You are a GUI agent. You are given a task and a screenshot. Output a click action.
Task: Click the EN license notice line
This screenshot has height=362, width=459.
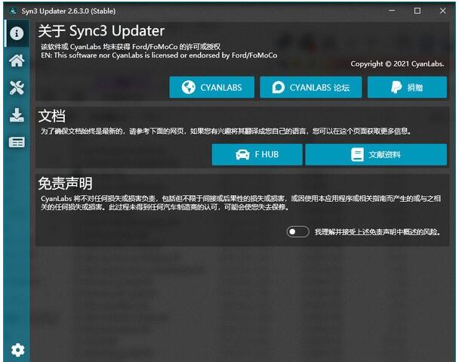[159, 55]
